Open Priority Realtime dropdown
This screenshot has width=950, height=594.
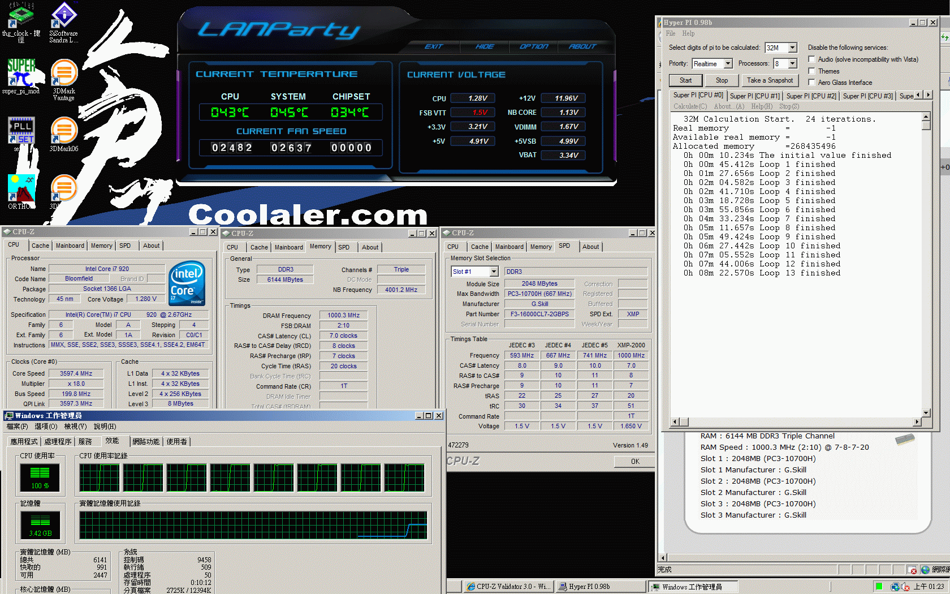click(x=728, y=64)
